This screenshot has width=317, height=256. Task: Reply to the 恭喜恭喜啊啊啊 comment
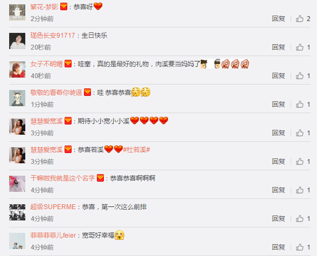[x=278, y=190]
